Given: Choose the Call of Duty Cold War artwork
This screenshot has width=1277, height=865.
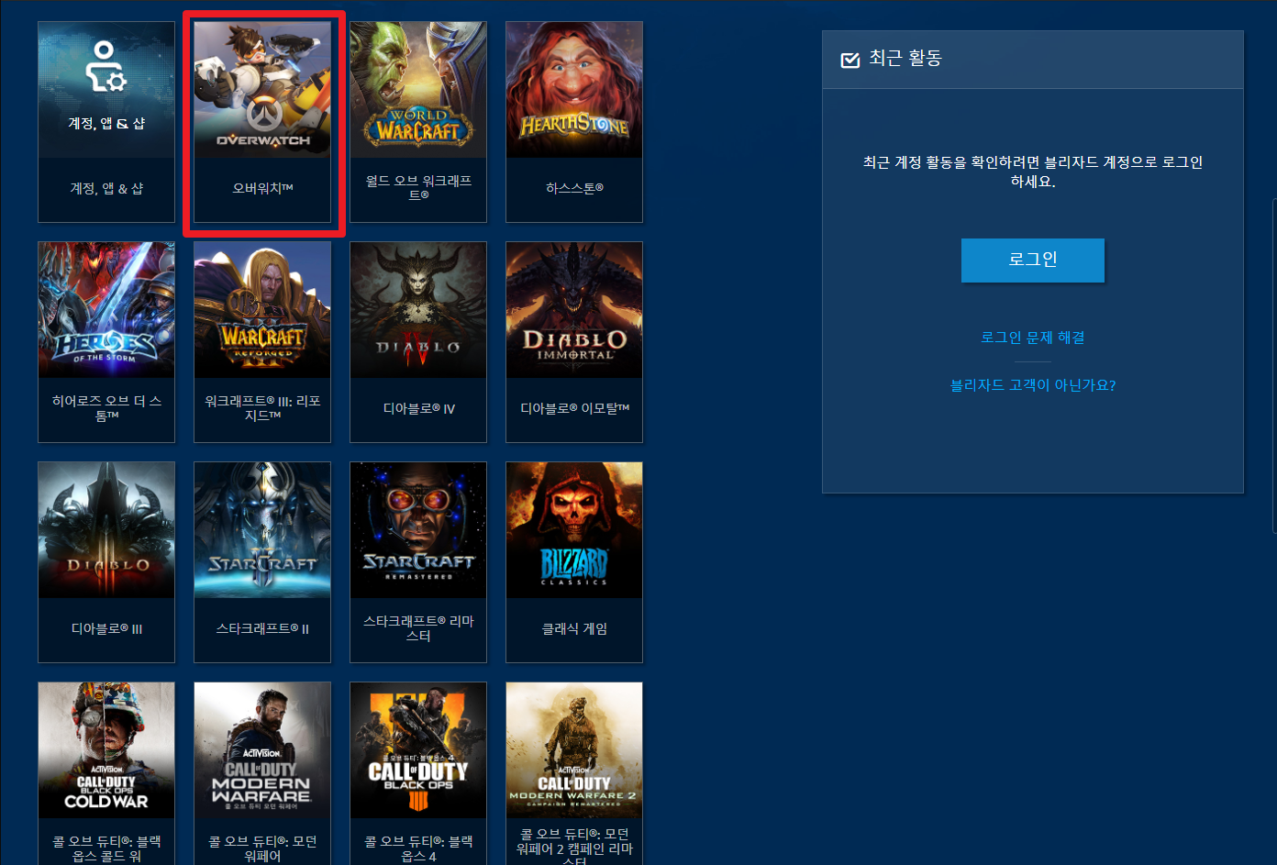Looking at the screenshot, I should (x=106, y=750).
